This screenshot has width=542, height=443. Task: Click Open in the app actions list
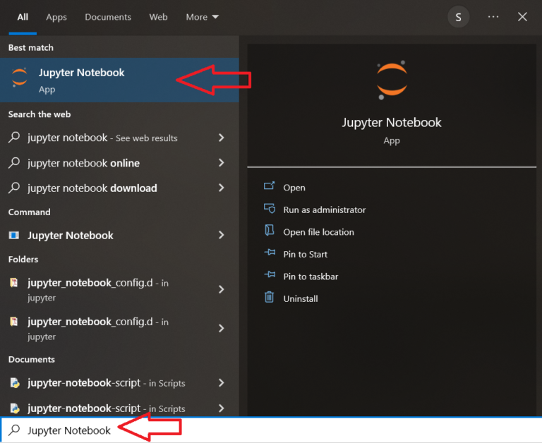coord(294,188)
